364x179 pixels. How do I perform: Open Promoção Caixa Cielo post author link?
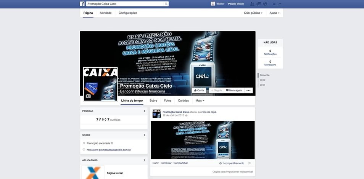coord(176,112)
